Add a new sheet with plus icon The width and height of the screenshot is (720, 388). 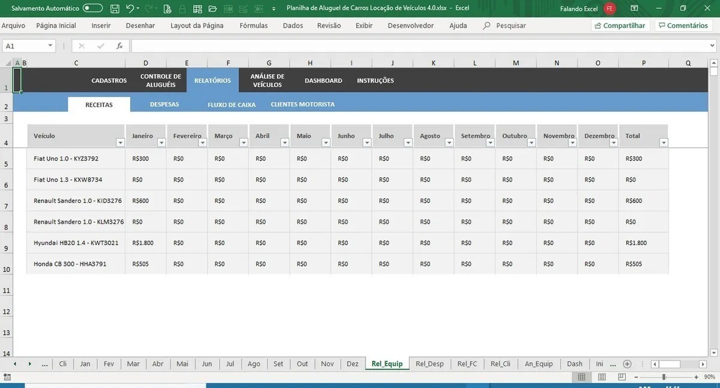(627, 364)
